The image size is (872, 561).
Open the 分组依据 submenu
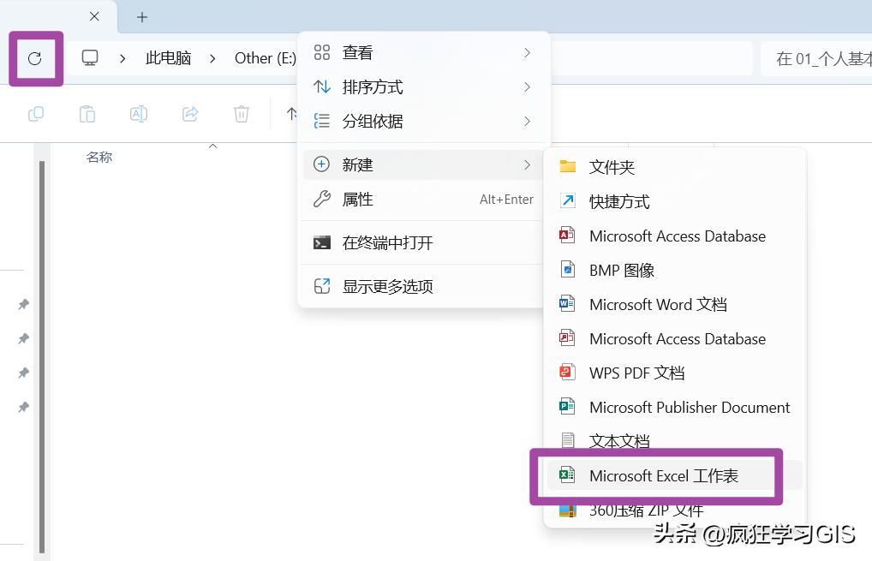click(424, 122)
